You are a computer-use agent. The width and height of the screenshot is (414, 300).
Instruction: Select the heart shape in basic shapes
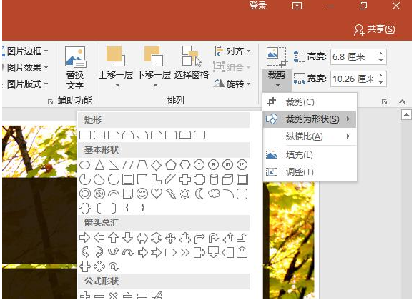click(x=157, y=194)
